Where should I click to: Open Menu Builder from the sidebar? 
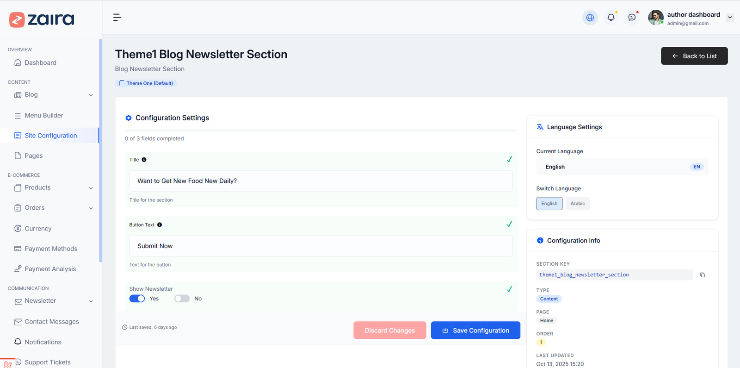click(44, 116)
